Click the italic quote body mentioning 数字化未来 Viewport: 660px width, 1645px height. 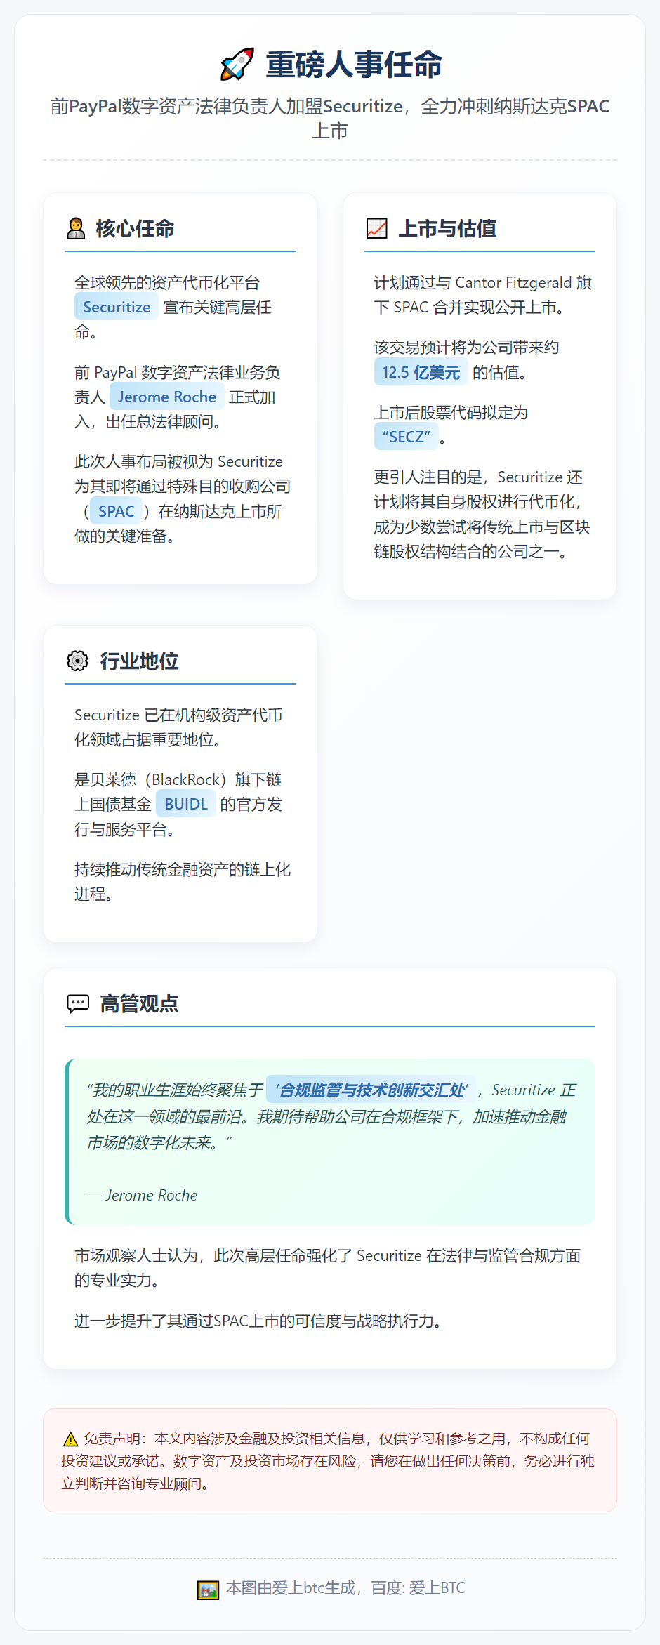pyautogui.click(x=331, y=1116)
